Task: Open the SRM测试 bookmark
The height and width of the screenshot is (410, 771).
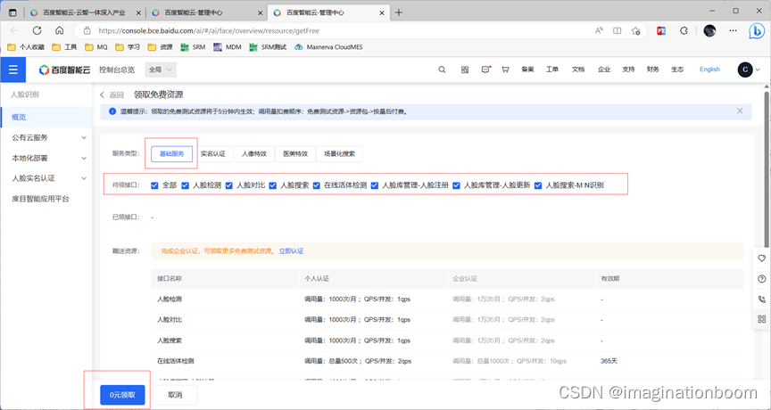Action: coord(268,47)
